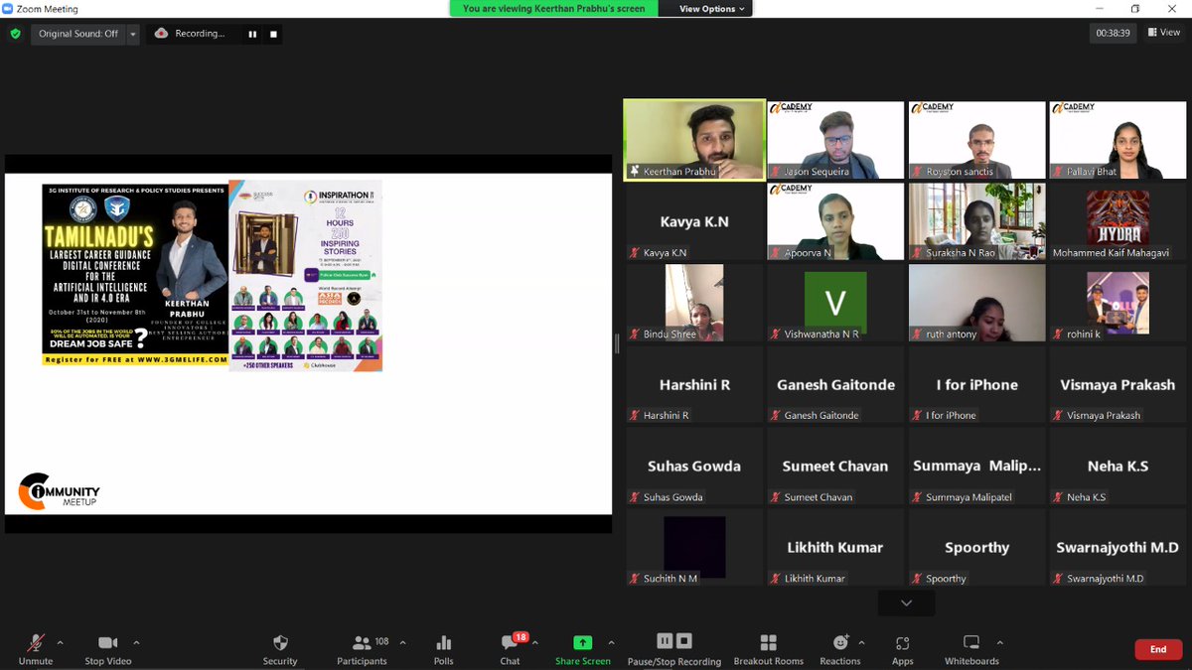Click the red End meeting button
Viewport: 1192px width, 670px height.
[1158, 649]
